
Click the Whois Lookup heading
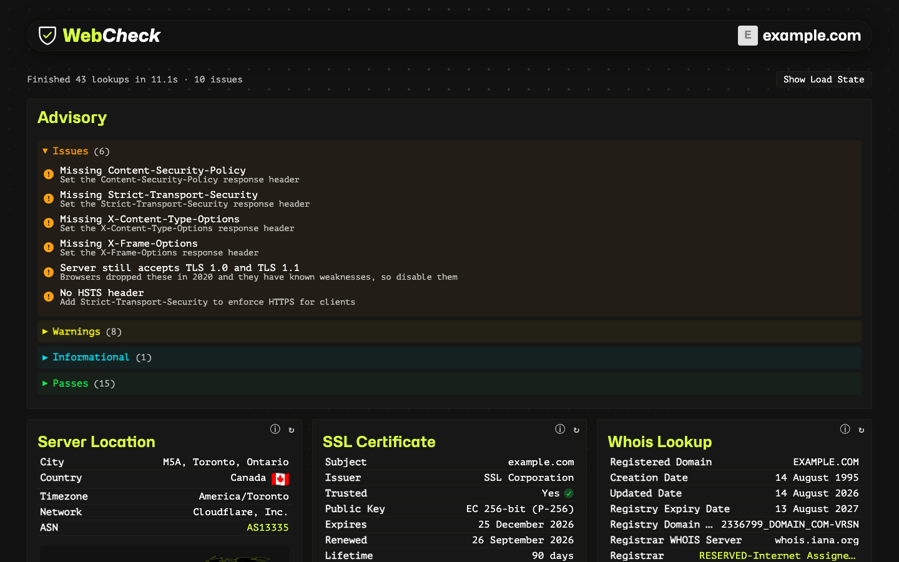pyautogui.click(x=660, y=441)
